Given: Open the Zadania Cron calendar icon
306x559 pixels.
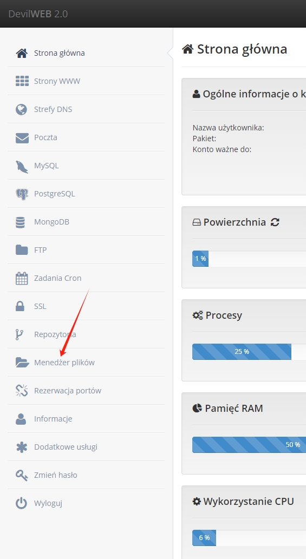Looking at the screenshot, I should coord(22,278).
